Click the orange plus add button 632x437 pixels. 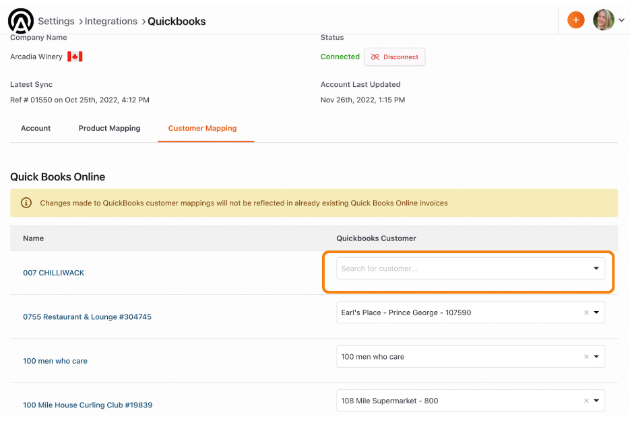[575, 20]
